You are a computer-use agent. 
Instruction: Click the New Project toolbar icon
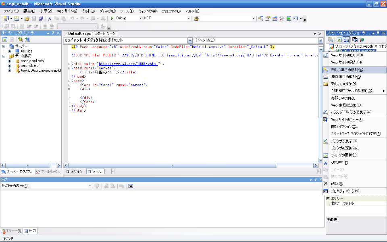coord(6,19)
